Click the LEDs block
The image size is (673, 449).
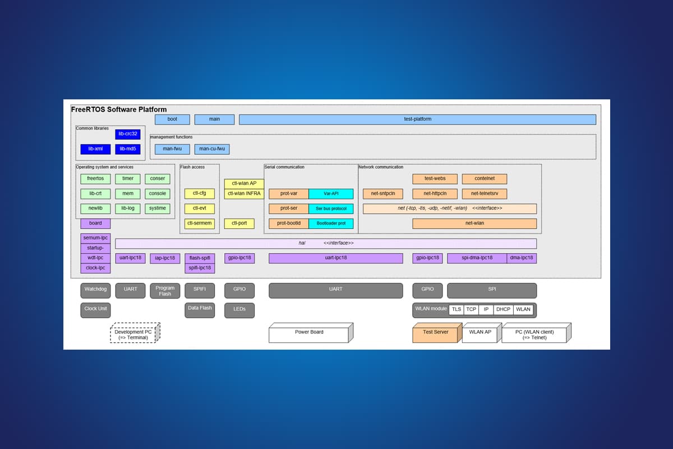pos(239,310)
